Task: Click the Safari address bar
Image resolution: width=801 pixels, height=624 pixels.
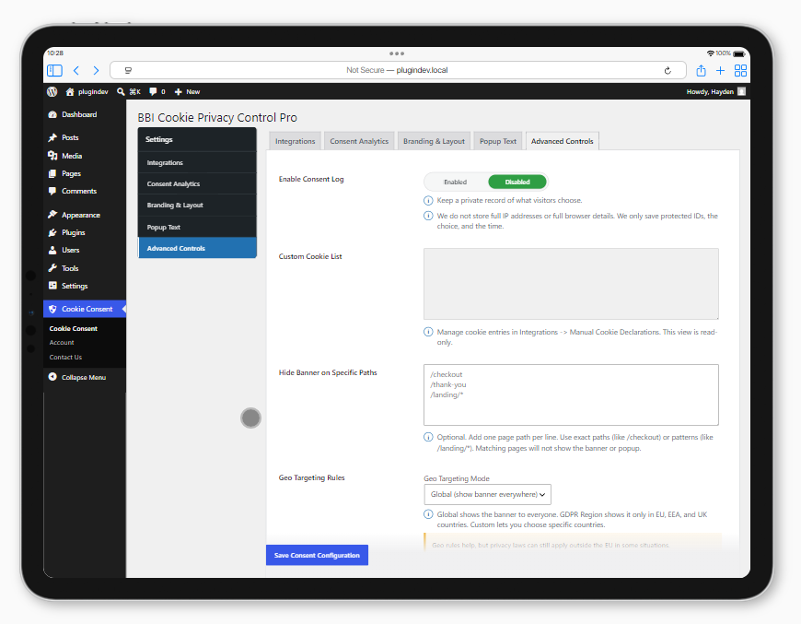Action: click(x=398, y=71)
